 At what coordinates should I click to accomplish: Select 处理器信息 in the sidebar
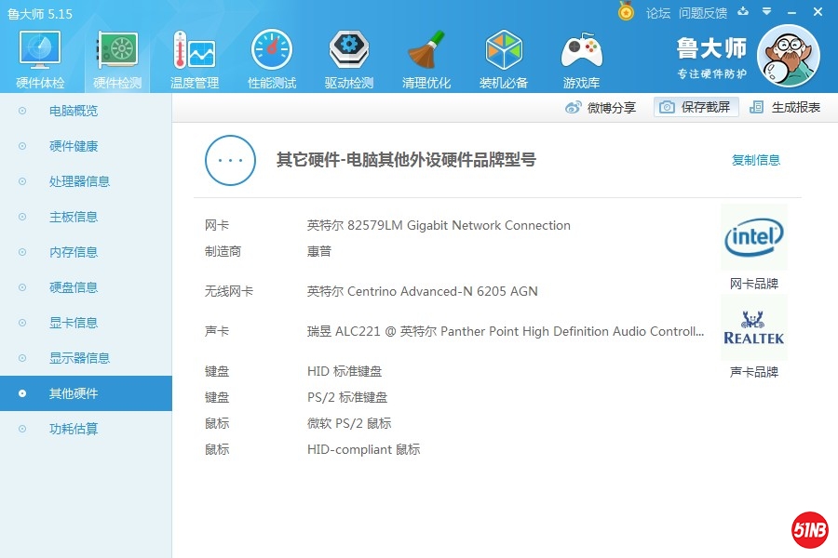pyautogui.click(x=79, y=181)
